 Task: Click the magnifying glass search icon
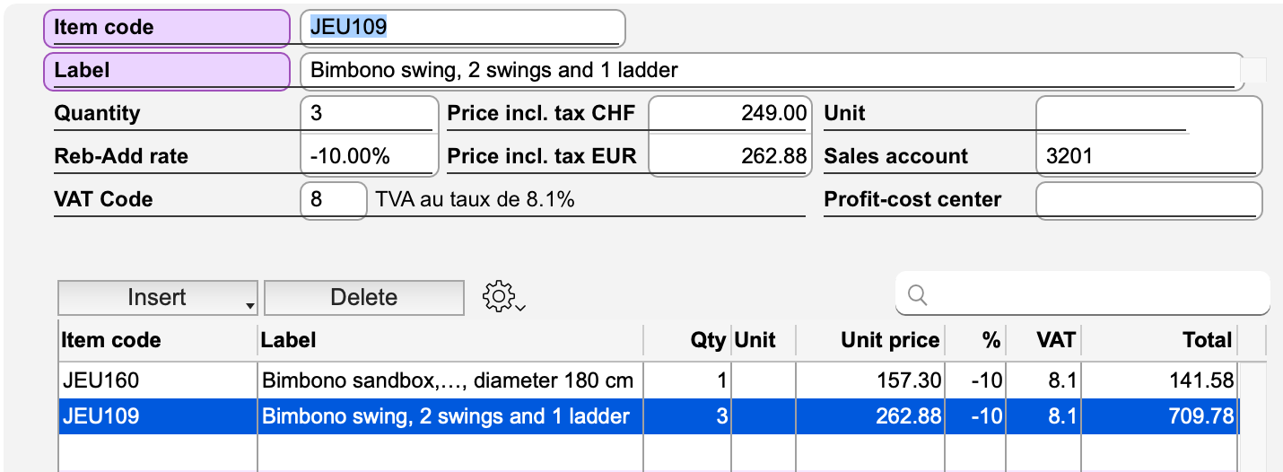917,295
